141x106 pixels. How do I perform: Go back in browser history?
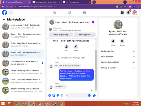click(3, 7)
